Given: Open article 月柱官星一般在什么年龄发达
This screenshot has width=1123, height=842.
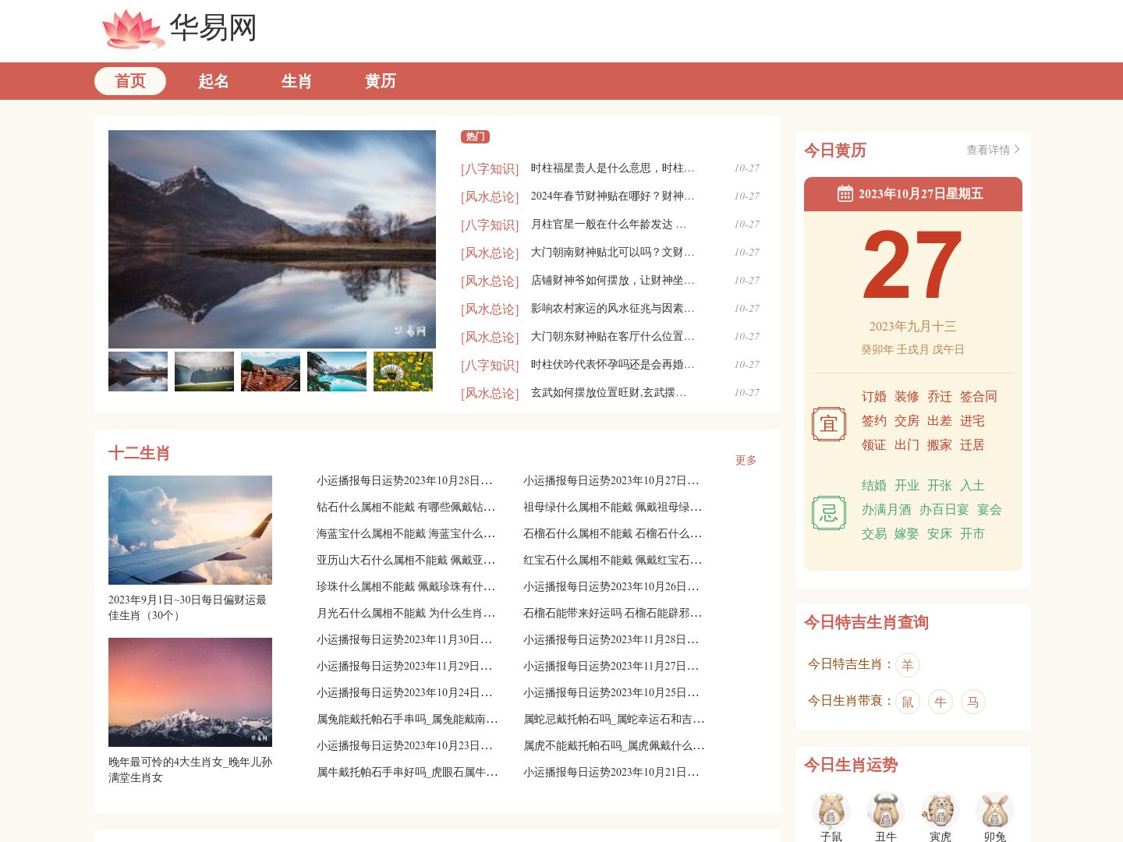Looking at the screenshot, I should [x=608, y=225].
